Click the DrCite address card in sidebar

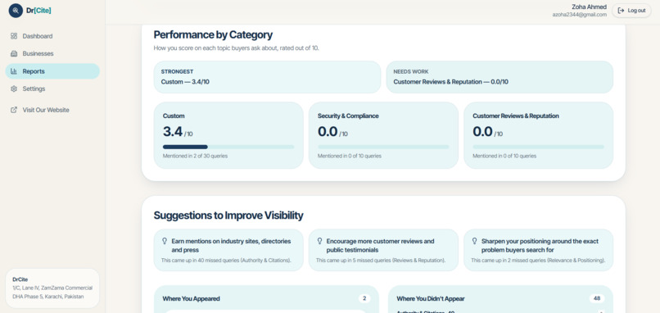52,288
